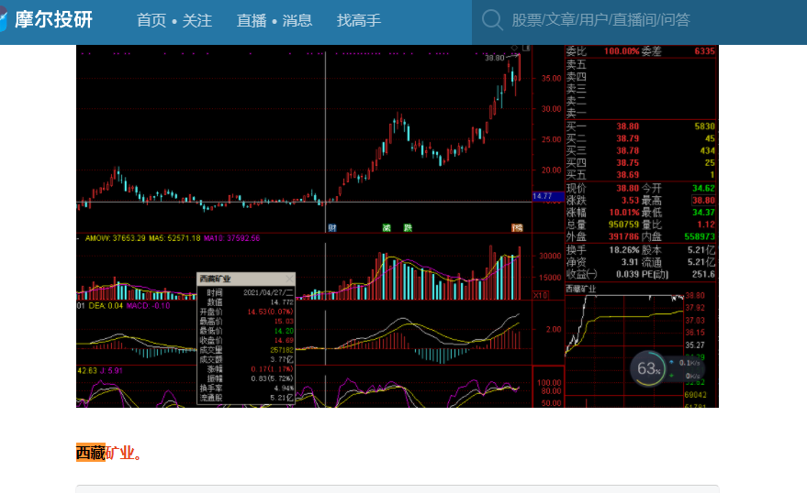Click the 委比 100.00% value
807x493 pixels.
click(x=622, y=51)
